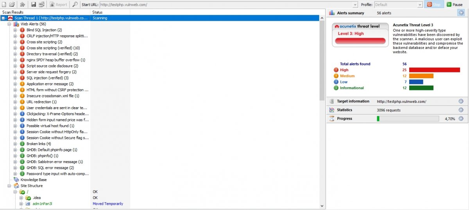Save scan results with floppy icon

pyautogui.click(x=34, y=4)
